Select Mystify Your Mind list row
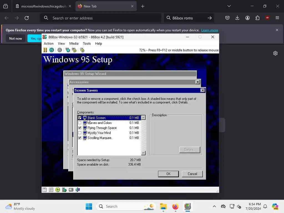Viewport: 284px width, 213px height. coord(109,133)
